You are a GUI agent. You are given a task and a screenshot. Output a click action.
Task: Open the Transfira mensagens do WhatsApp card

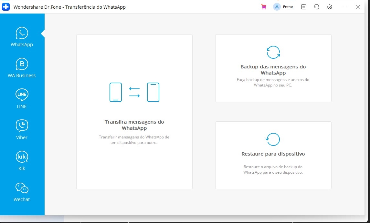pyautogui.click(x=134, y=111)
